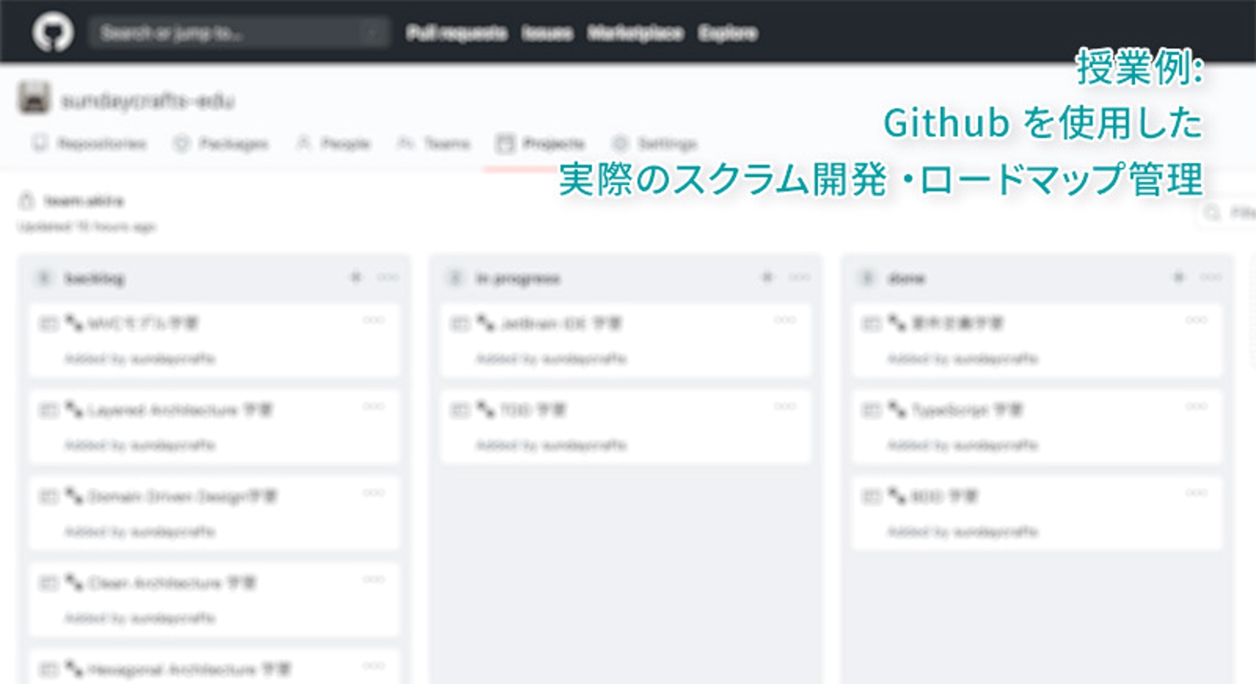Click the note icon on Layered Architecture card

point(49,409)
